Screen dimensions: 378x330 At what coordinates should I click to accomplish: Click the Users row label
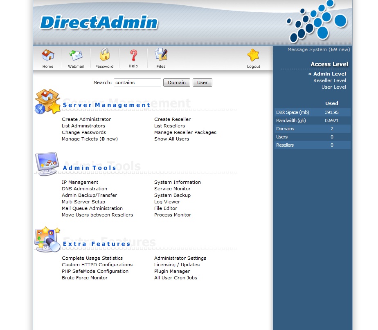coord(282,137)
